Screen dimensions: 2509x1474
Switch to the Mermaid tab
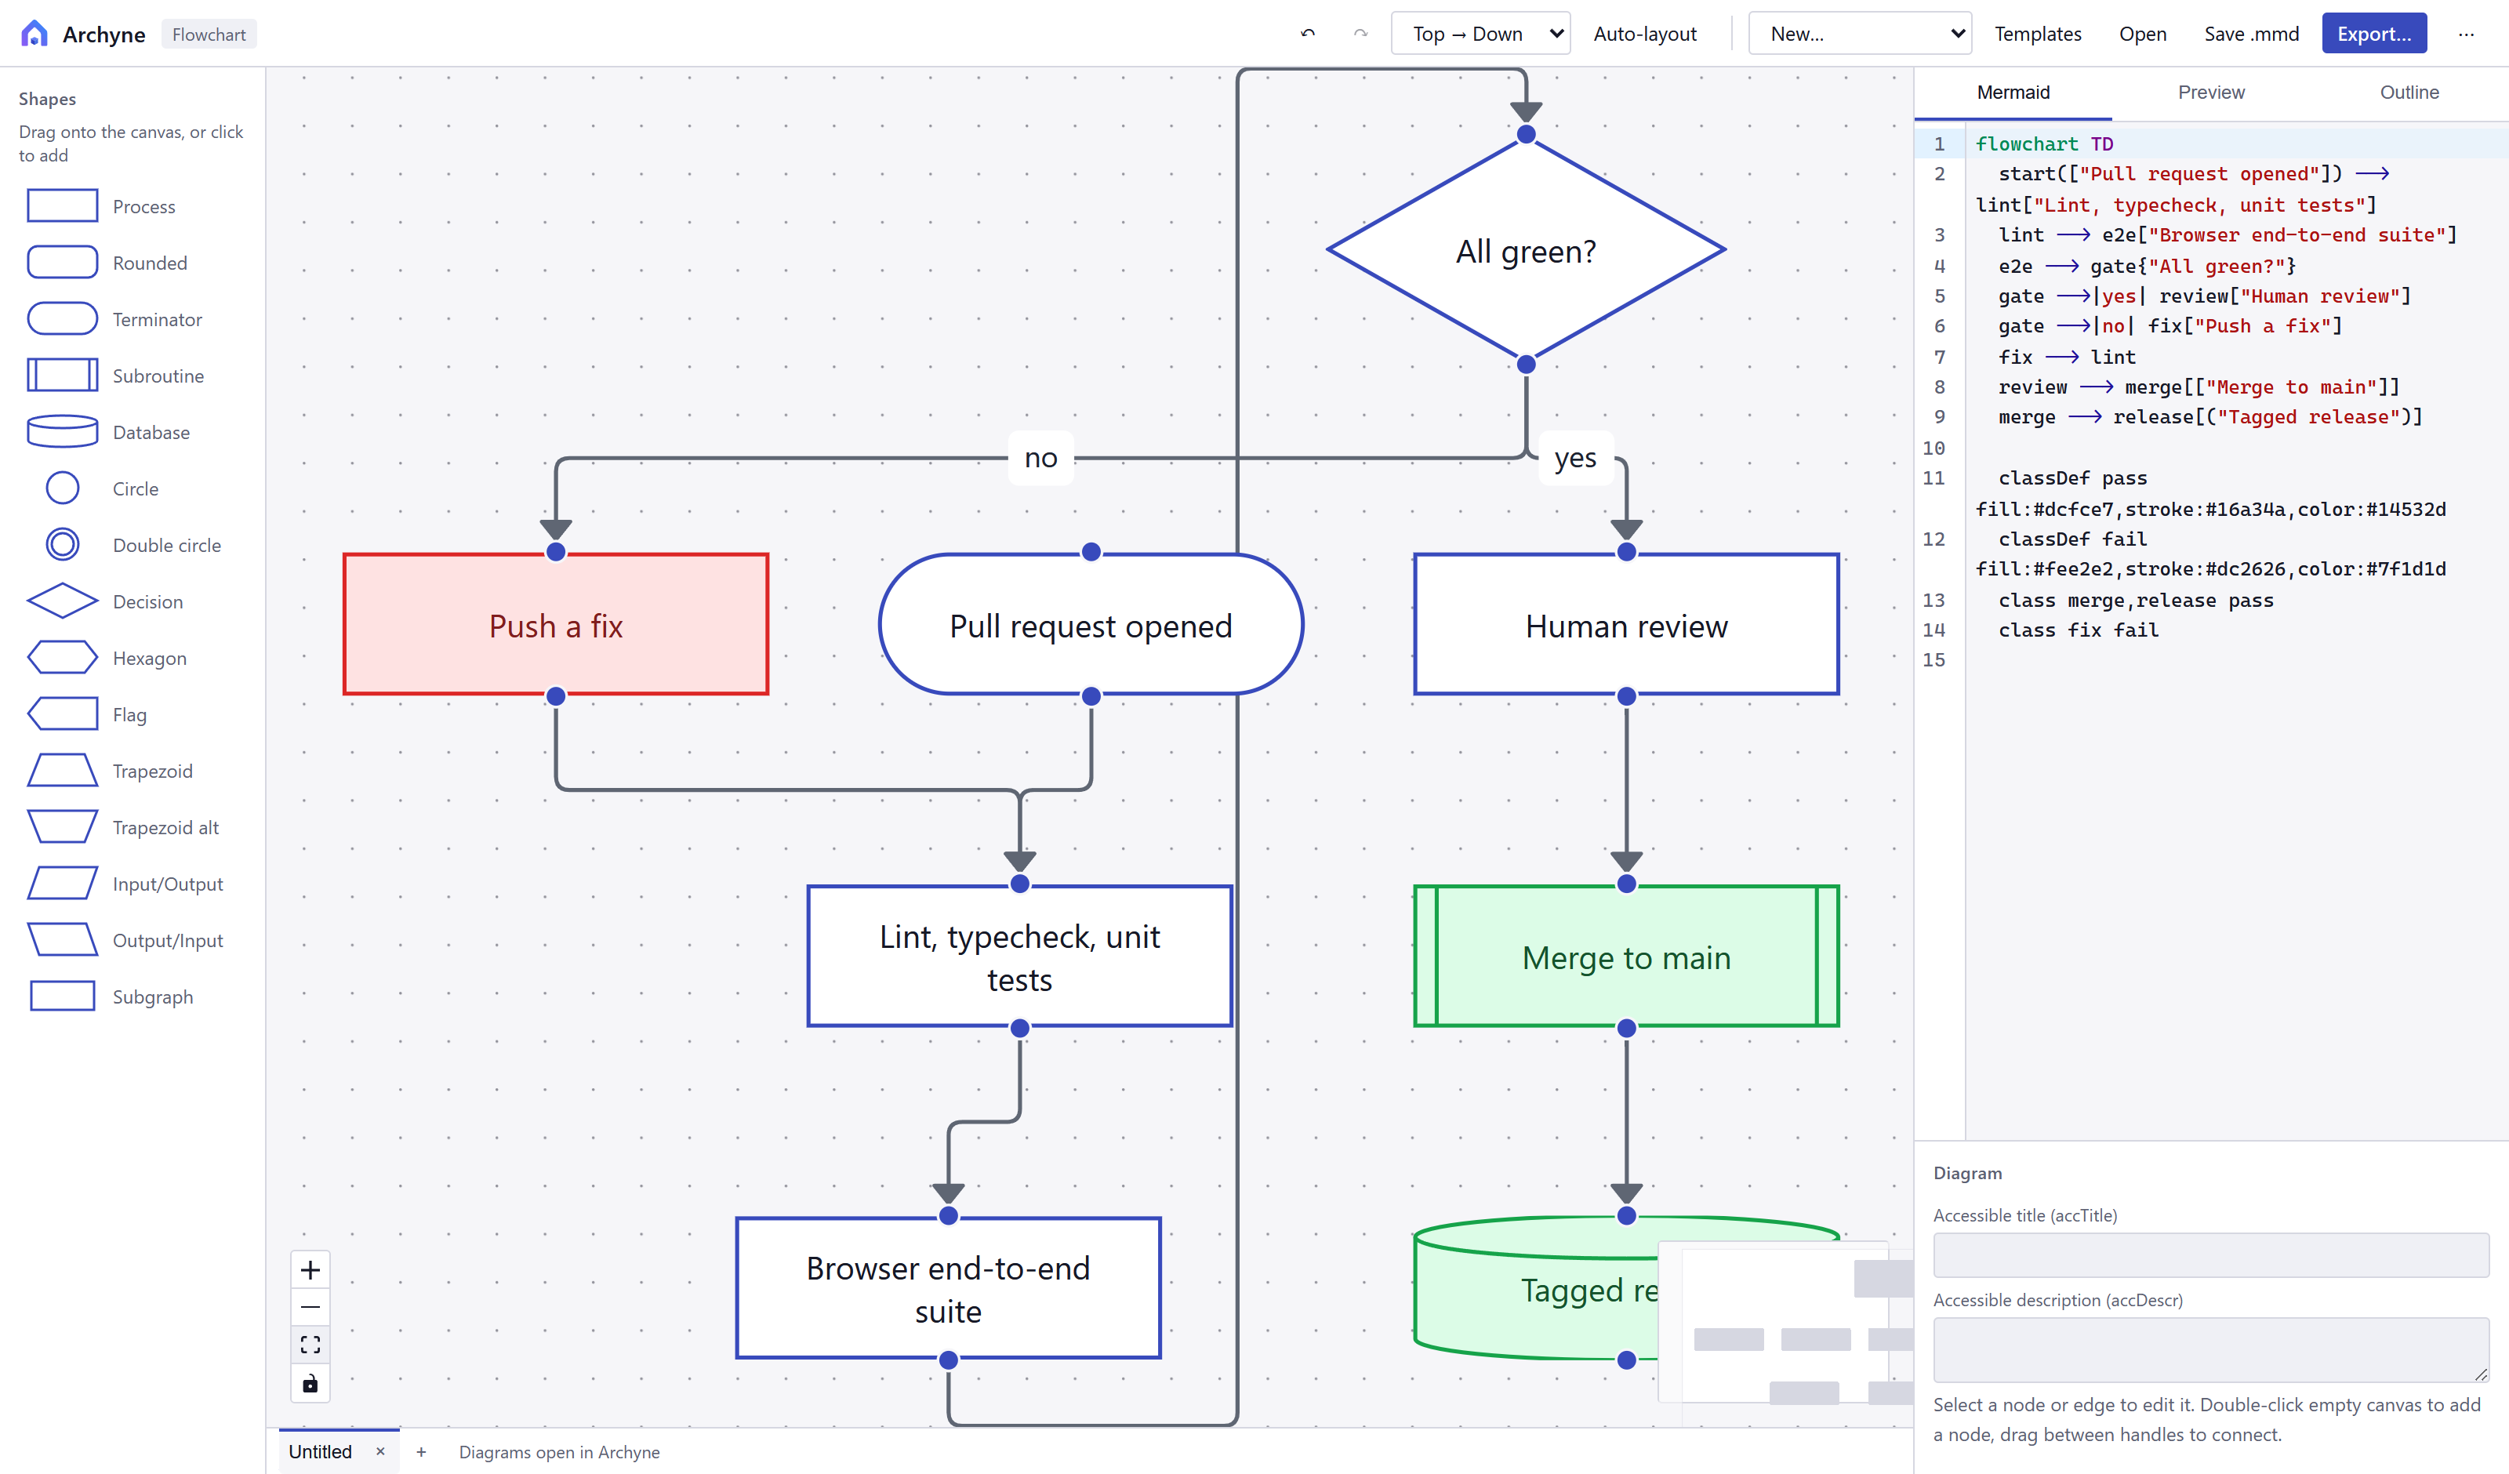click(x=2013, y=93)
